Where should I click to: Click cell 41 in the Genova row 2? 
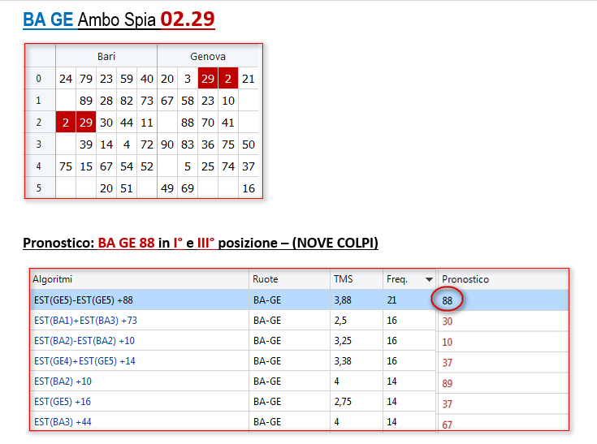tap(228, 122)
